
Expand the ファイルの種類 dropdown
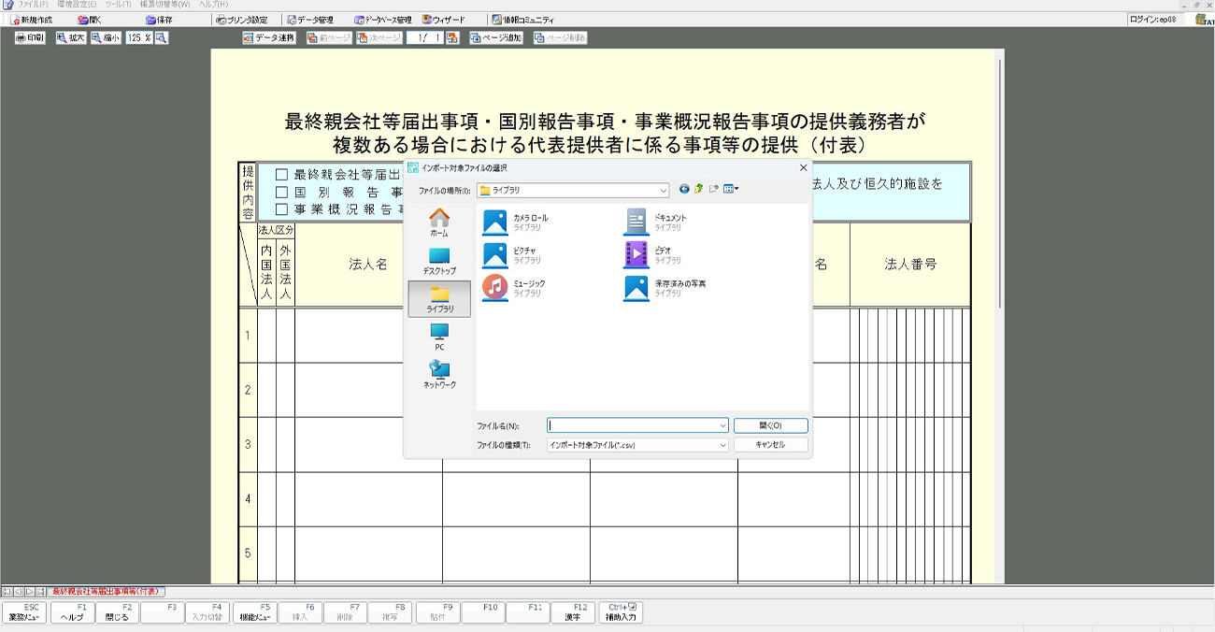pyautogui.click(x=722, y=446)
